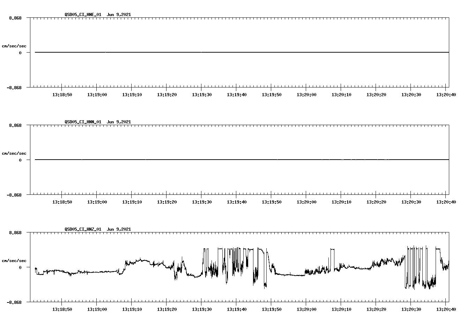Click 13:19:40 time label under HNZ plot
Image resolution: width=474 pixels, height=322 pixels.
click(237, 309)
